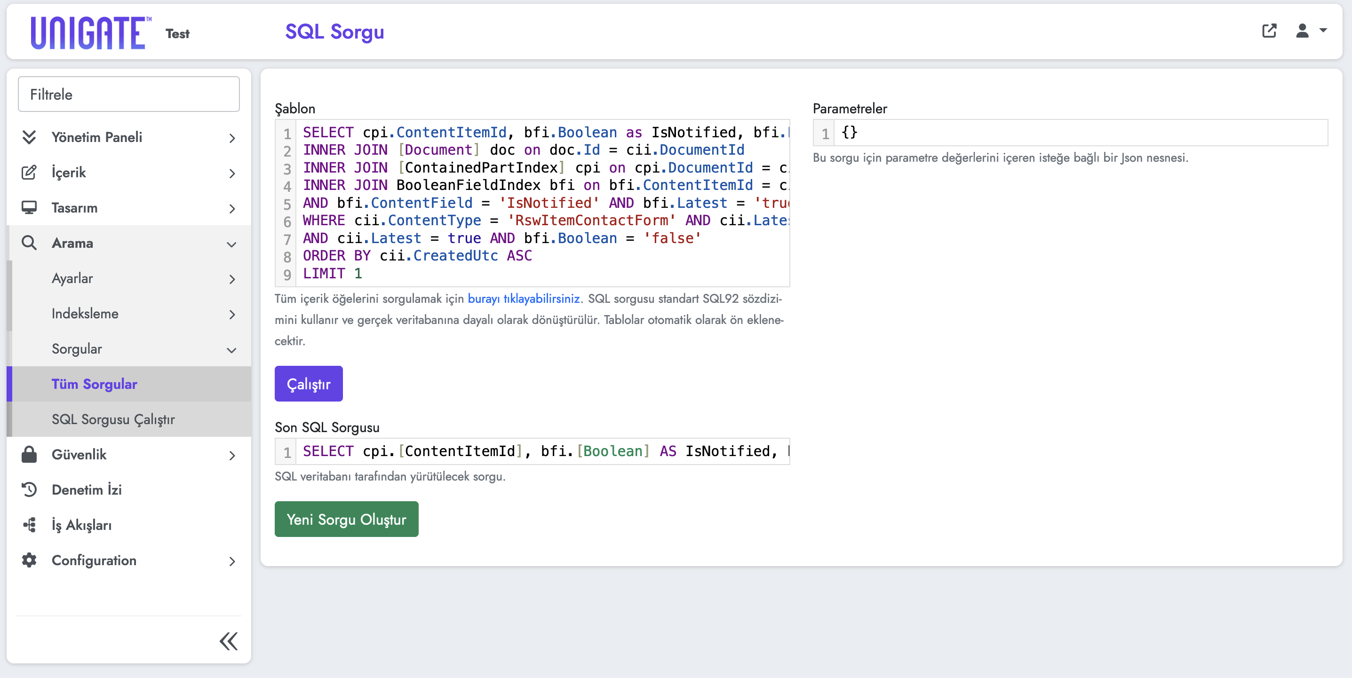Open Tasarım menu item
1352x678 pixels.
[x=129, y=207]
